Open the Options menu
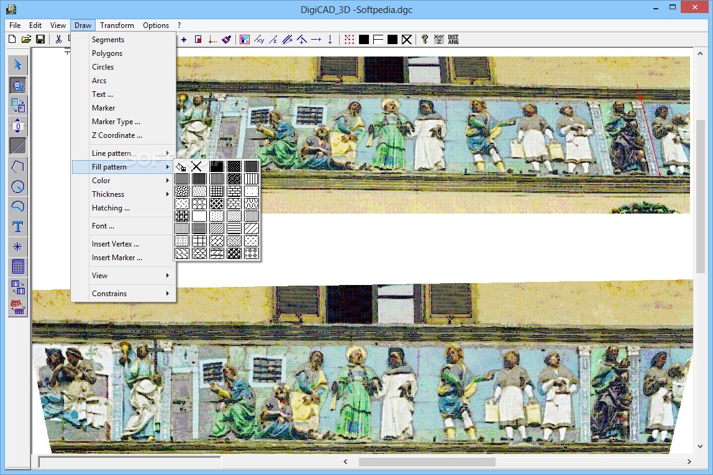The image size is (713, 475). pyautogui.click(x=155, y=25)
